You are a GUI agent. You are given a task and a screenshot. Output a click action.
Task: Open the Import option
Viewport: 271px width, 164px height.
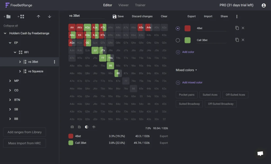pyautogui.click(x=208, y=16)
